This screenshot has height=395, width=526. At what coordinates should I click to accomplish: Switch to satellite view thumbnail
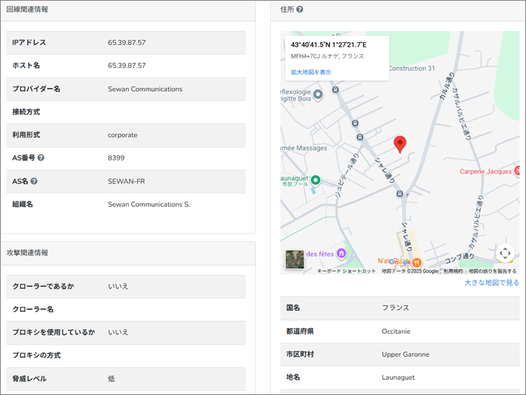295,259
